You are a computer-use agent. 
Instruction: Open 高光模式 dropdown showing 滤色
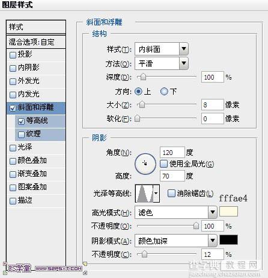(x=176, y=212)
